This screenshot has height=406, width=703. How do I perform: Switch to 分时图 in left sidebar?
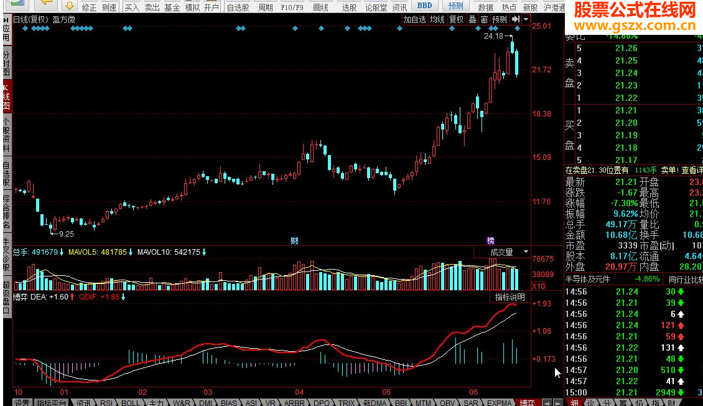pos(6,64)
